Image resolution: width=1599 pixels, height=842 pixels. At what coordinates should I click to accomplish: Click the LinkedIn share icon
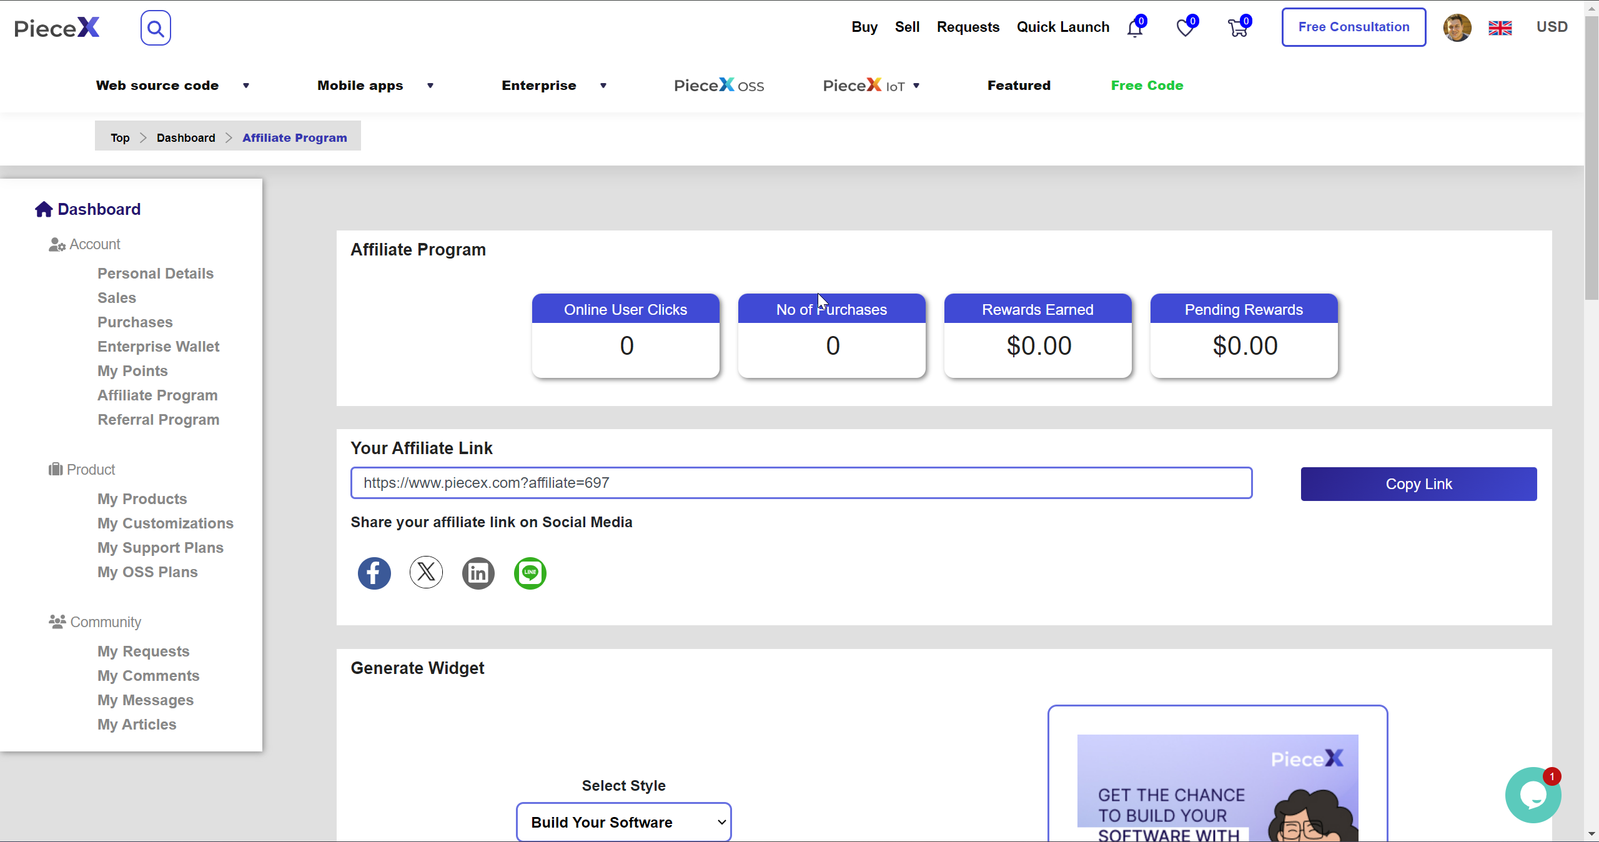tap(478, 572)
